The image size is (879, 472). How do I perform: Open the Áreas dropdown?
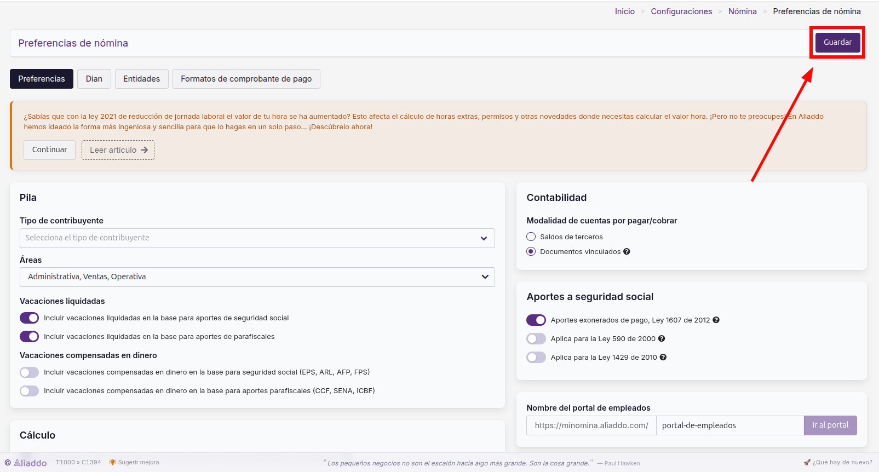click(x=257, y=277)
